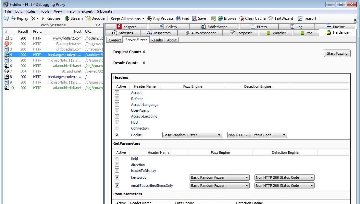
Task: Open the Cookie Detection Engine dropdown
Action: (257, 135)
